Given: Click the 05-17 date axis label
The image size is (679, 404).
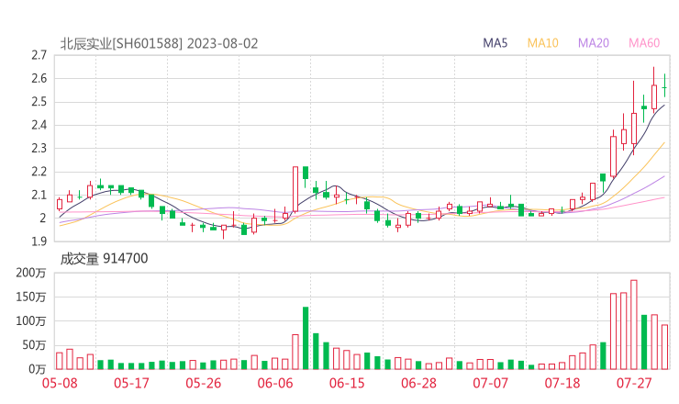Looking at the screenshot, I should coord(131,383).
